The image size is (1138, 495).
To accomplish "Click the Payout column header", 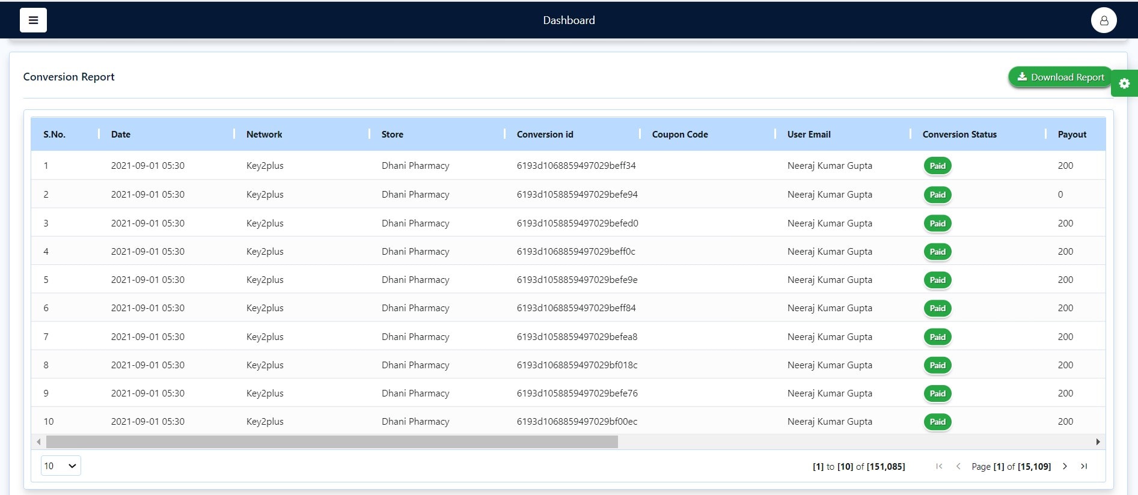I will 1072,135.
